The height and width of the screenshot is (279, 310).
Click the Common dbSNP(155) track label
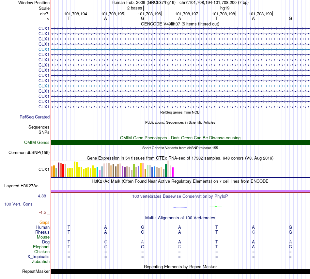point(29,152)
